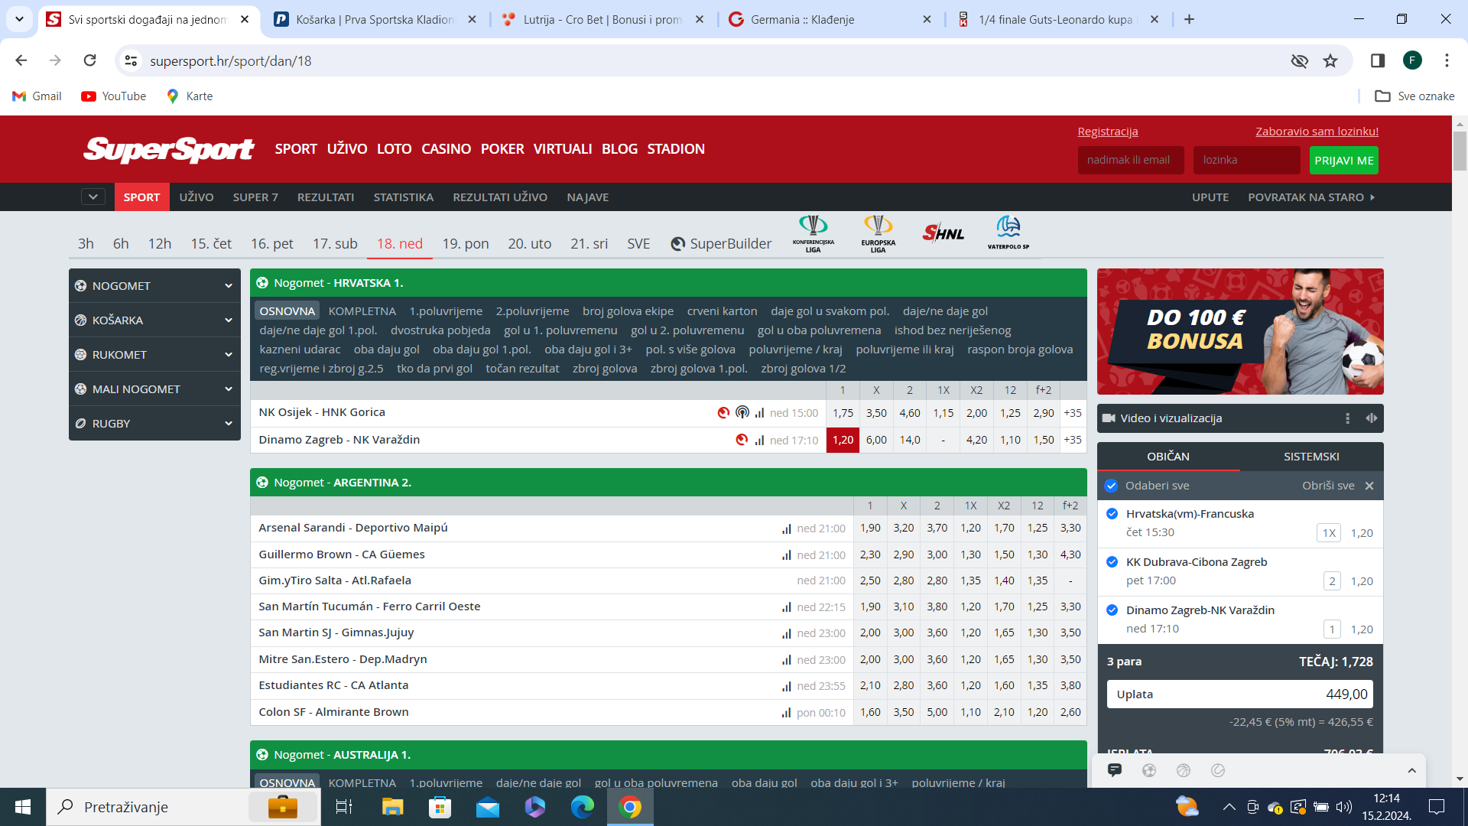The height and width of the screenshot is (826, 1468).
Task: Open Mail app from taskbar
Action: pyautogui.click(x=487, y=807)
